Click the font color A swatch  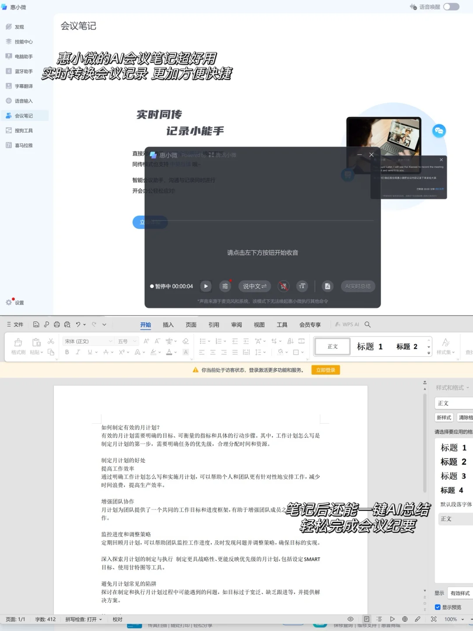(x=169, y=352)
